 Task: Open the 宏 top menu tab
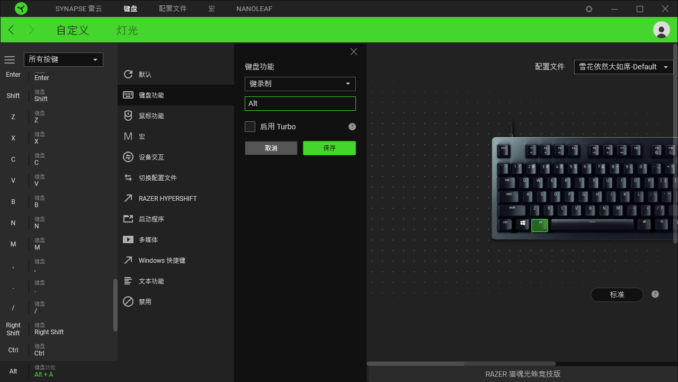(211, 9)
